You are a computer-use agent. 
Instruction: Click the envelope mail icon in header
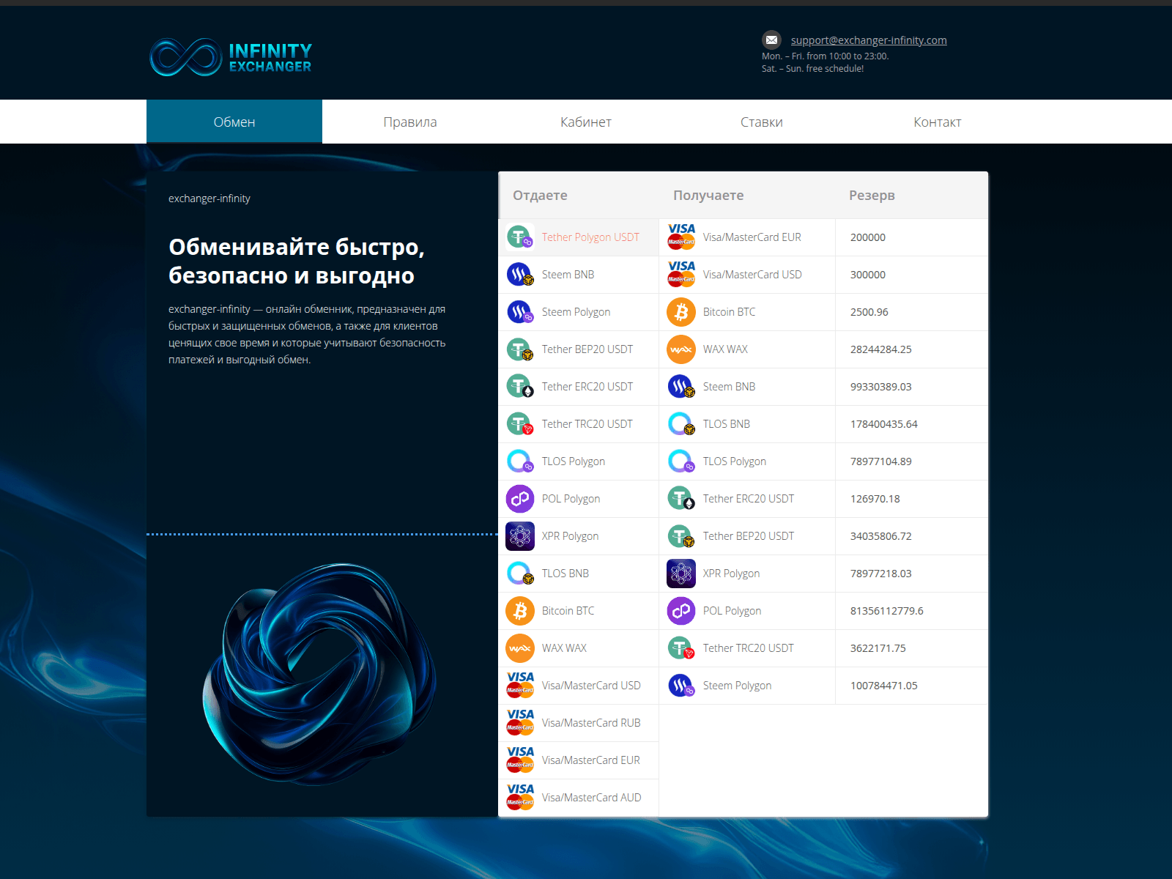tap(771, 40)
